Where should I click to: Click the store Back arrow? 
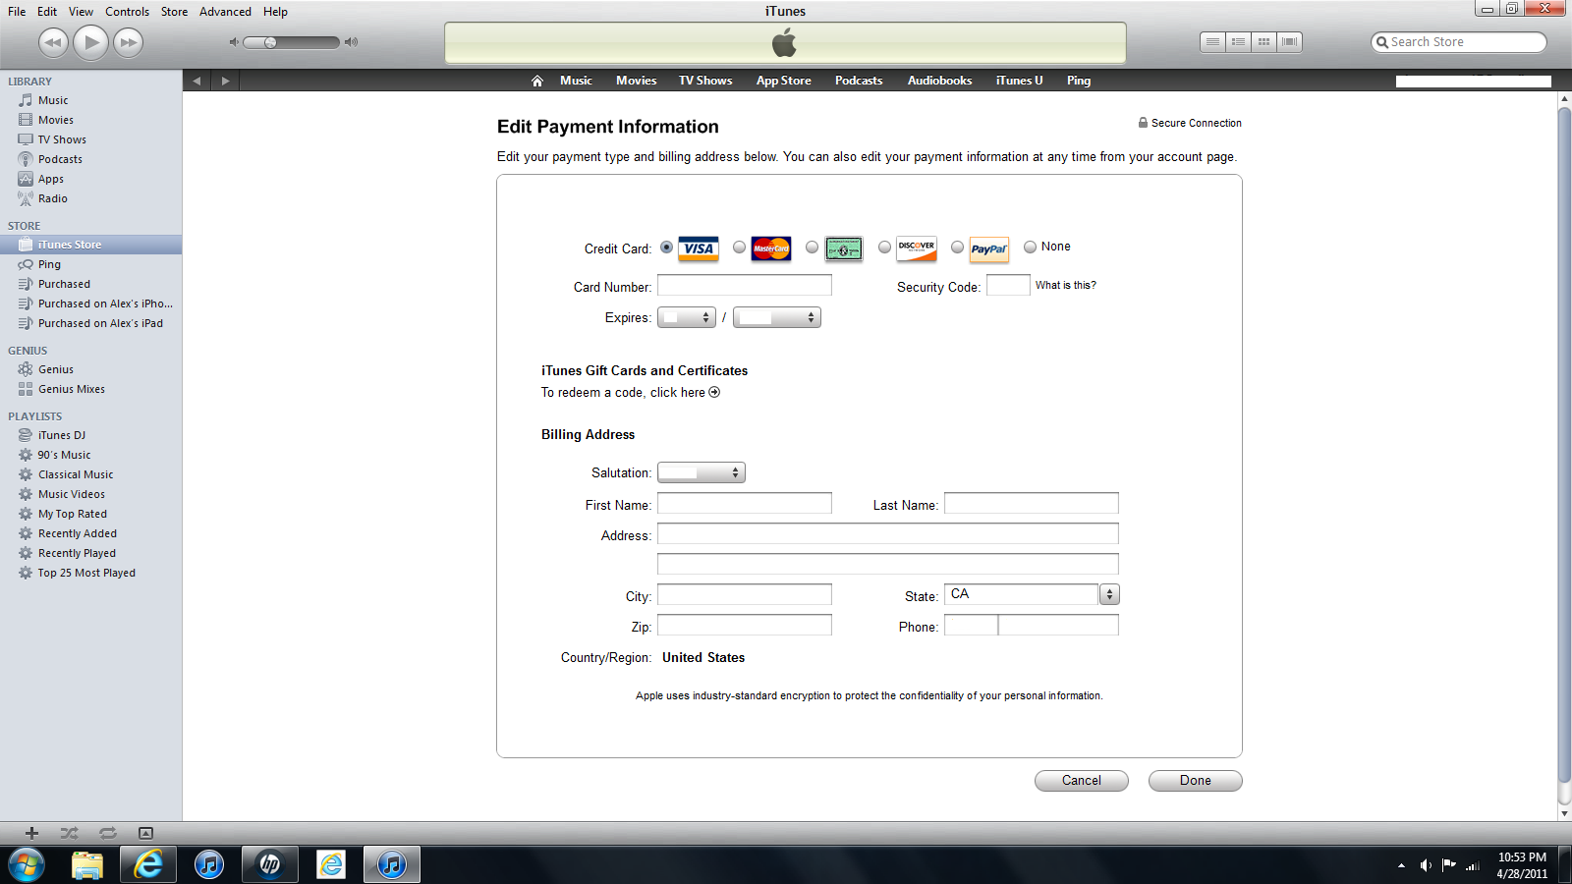196,81
